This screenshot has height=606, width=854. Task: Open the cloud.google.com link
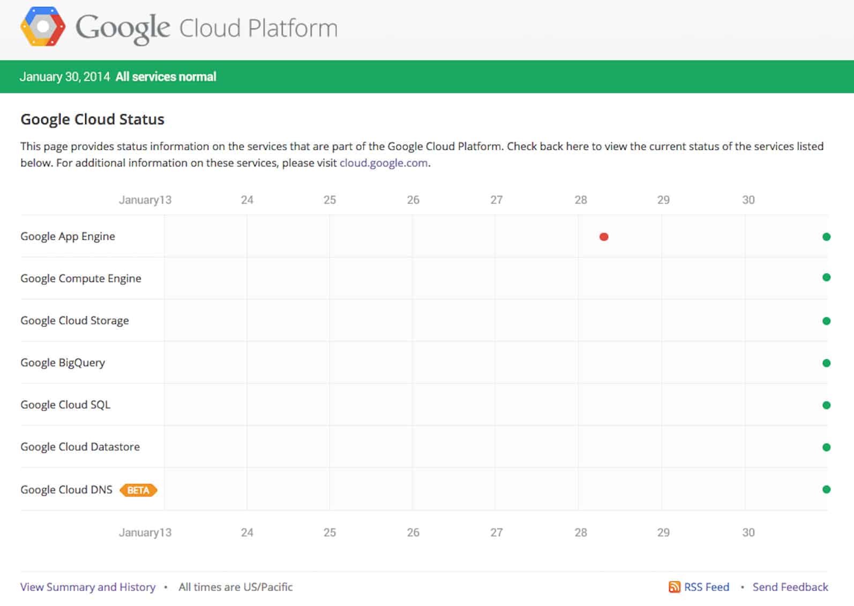click(x=384, y=163)
